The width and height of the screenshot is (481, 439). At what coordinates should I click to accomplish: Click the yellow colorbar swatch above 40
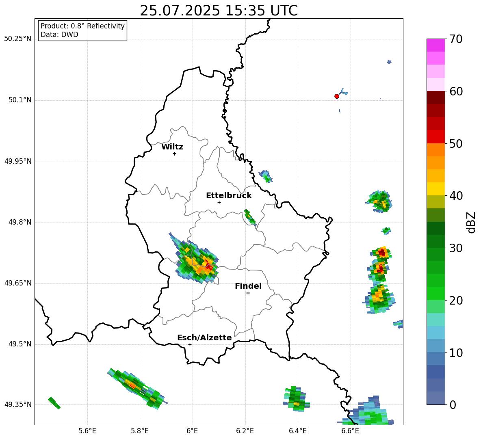pyautogui.click(x=435, y=189)
